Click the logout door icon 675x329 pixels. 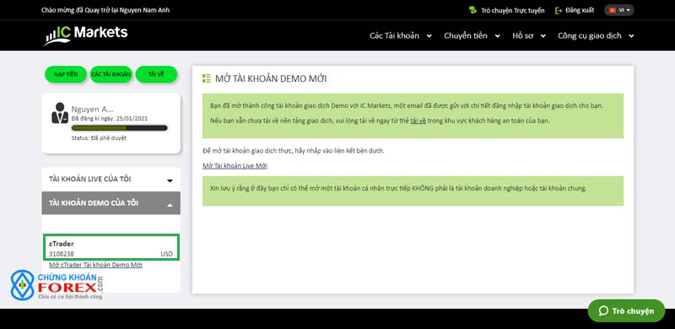point(559,10)
